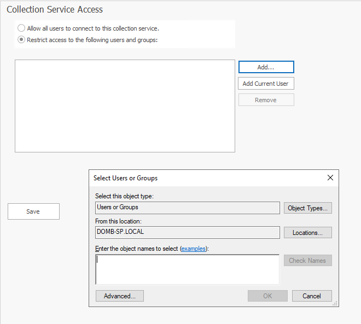This screenshot has height=324, width=361.
Task: Cancel the Select Users or Groups dialog
Action: [311, 296]
